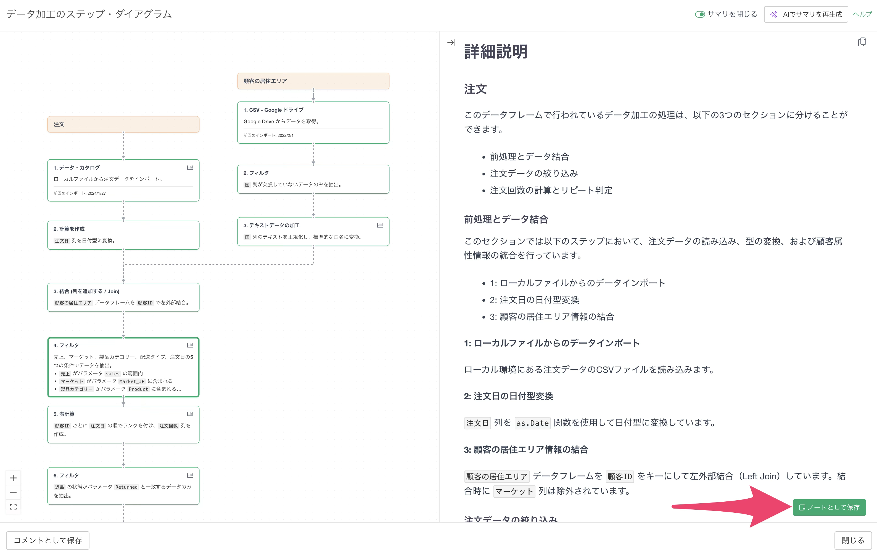Copy the summary using clipboard icon
Screen dimensions: 877x556
point(862,42)
